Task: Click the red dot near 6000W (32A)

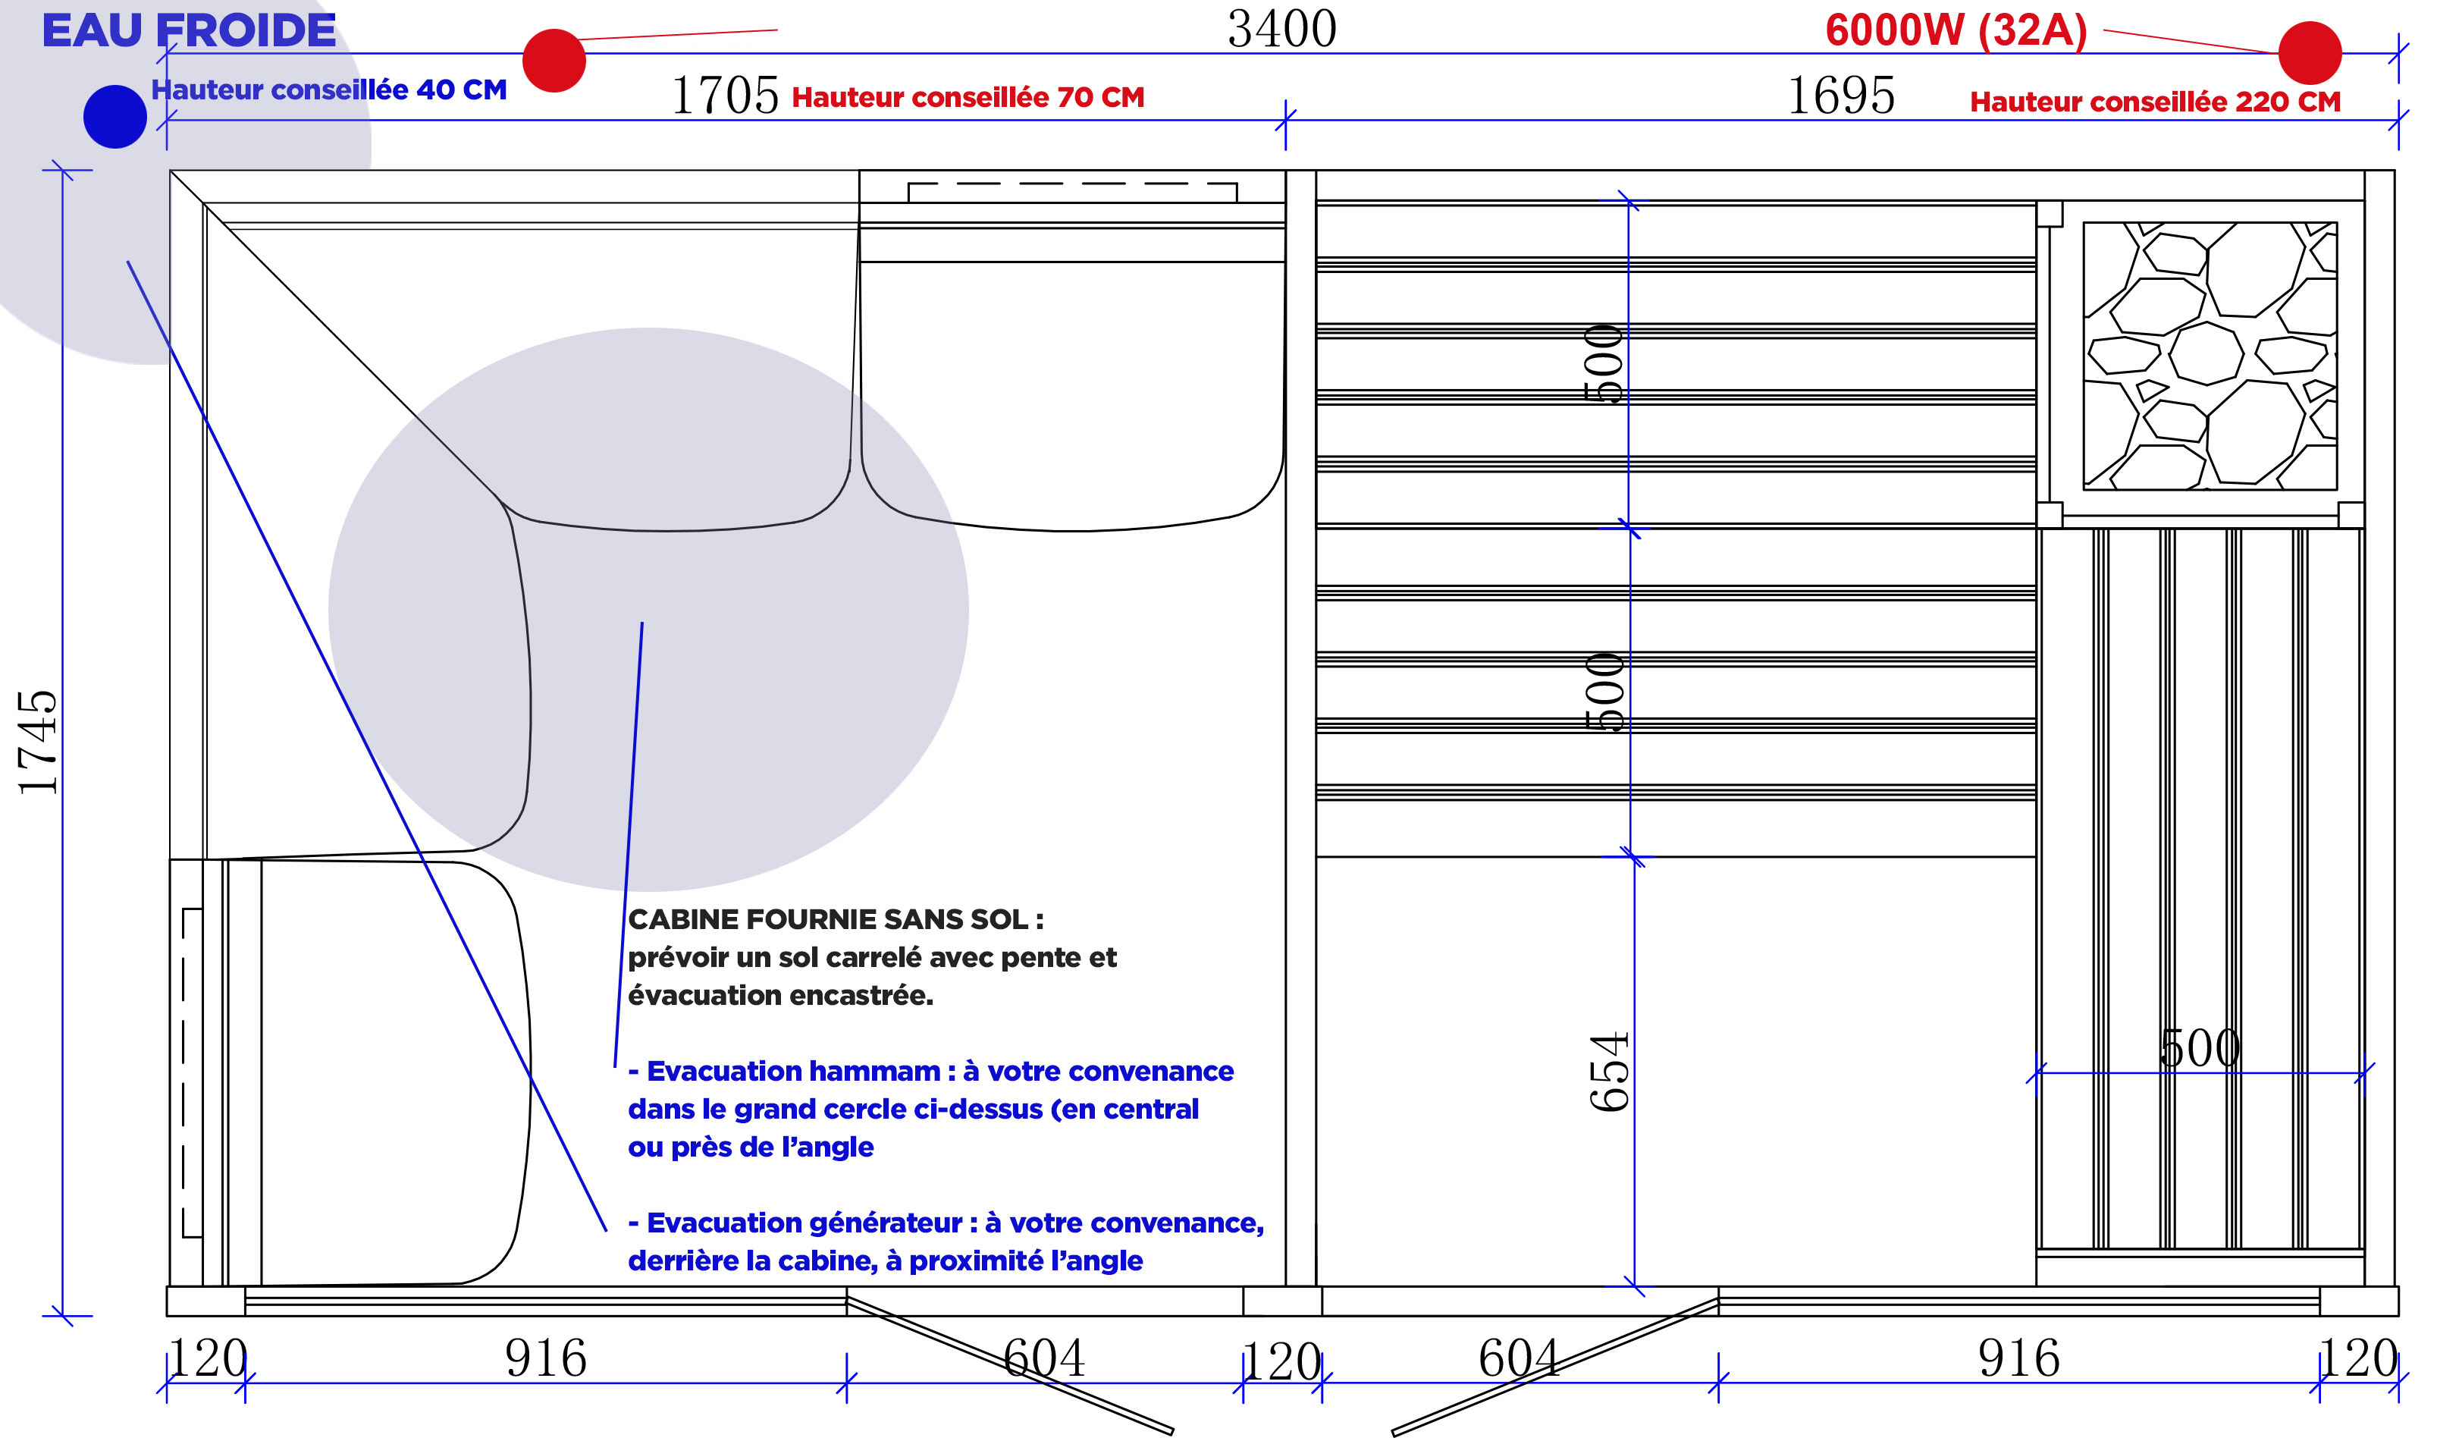Action: click(x=2309, y=52)
